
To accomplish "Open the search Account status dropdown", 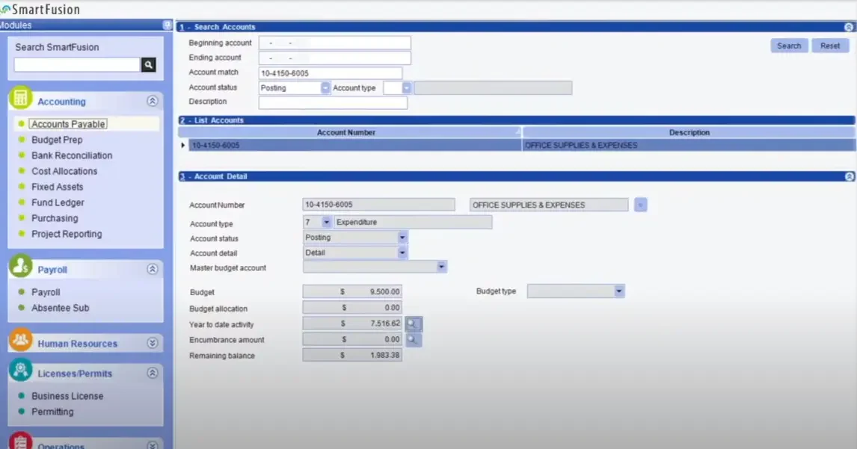I will pos(325,87).
